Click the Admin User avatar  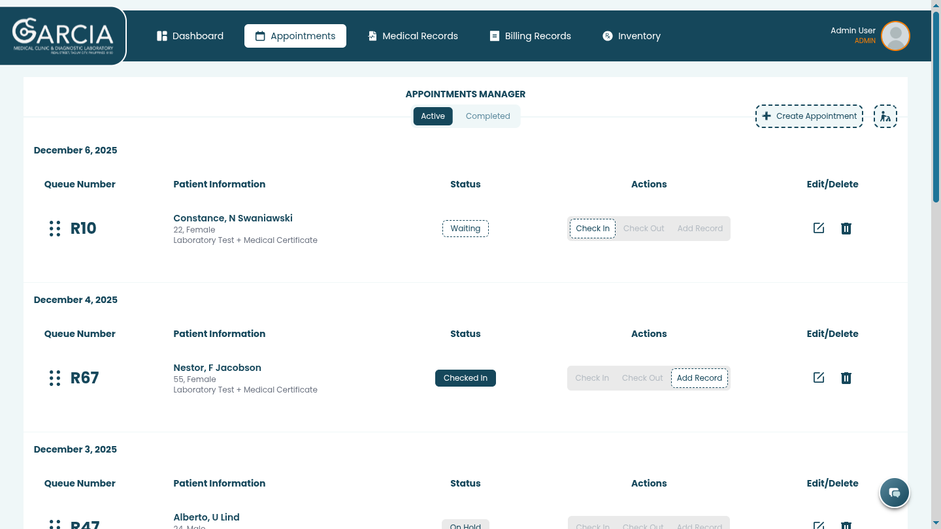pyautogui.click(x=895, y=36)
